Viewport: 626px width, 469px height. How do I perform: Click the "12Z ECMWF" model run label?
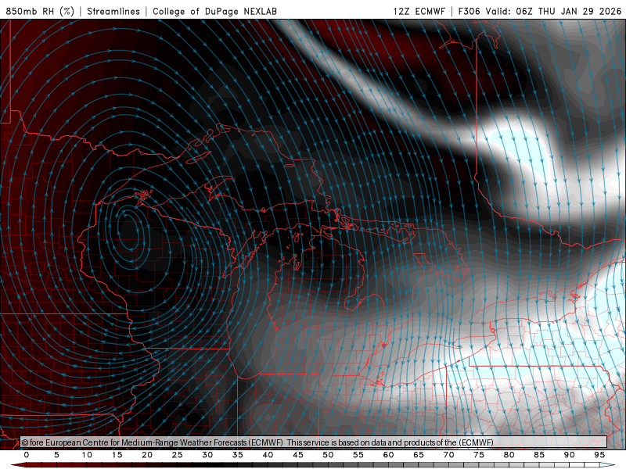[419, 11]
